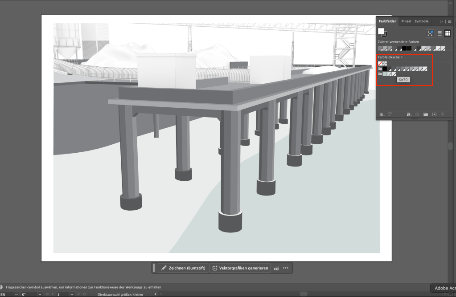Expand hidden panel tabs with double chevron
456x297 pixels.
click(x=441, y=21)
